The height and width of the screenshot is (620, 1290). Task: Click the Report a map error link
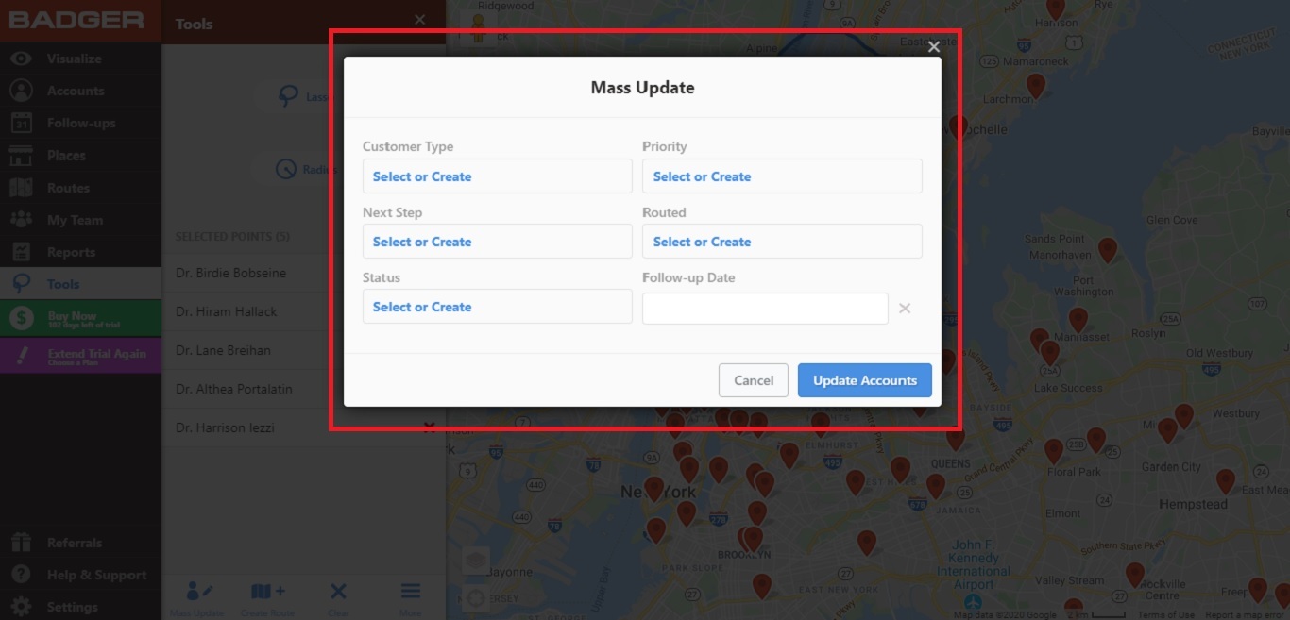point(1245,615)
